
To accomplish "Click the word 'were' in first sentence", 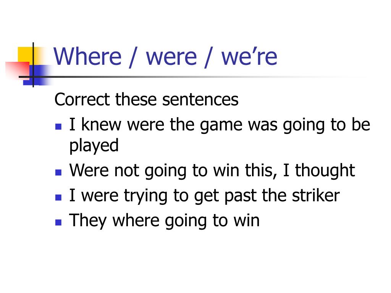I will click(x=145, y=125).
